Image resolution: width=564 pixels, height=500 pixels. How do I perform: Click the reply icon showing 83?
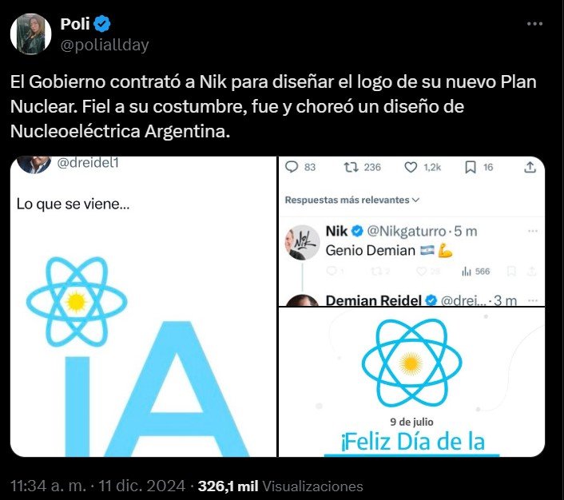[x=292, y=167]
